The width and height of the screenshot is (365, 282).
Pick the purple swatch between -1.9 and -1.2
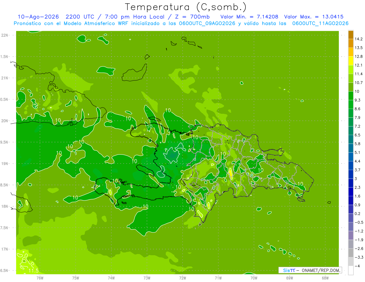pyautogui.click(x=351, y=235)
